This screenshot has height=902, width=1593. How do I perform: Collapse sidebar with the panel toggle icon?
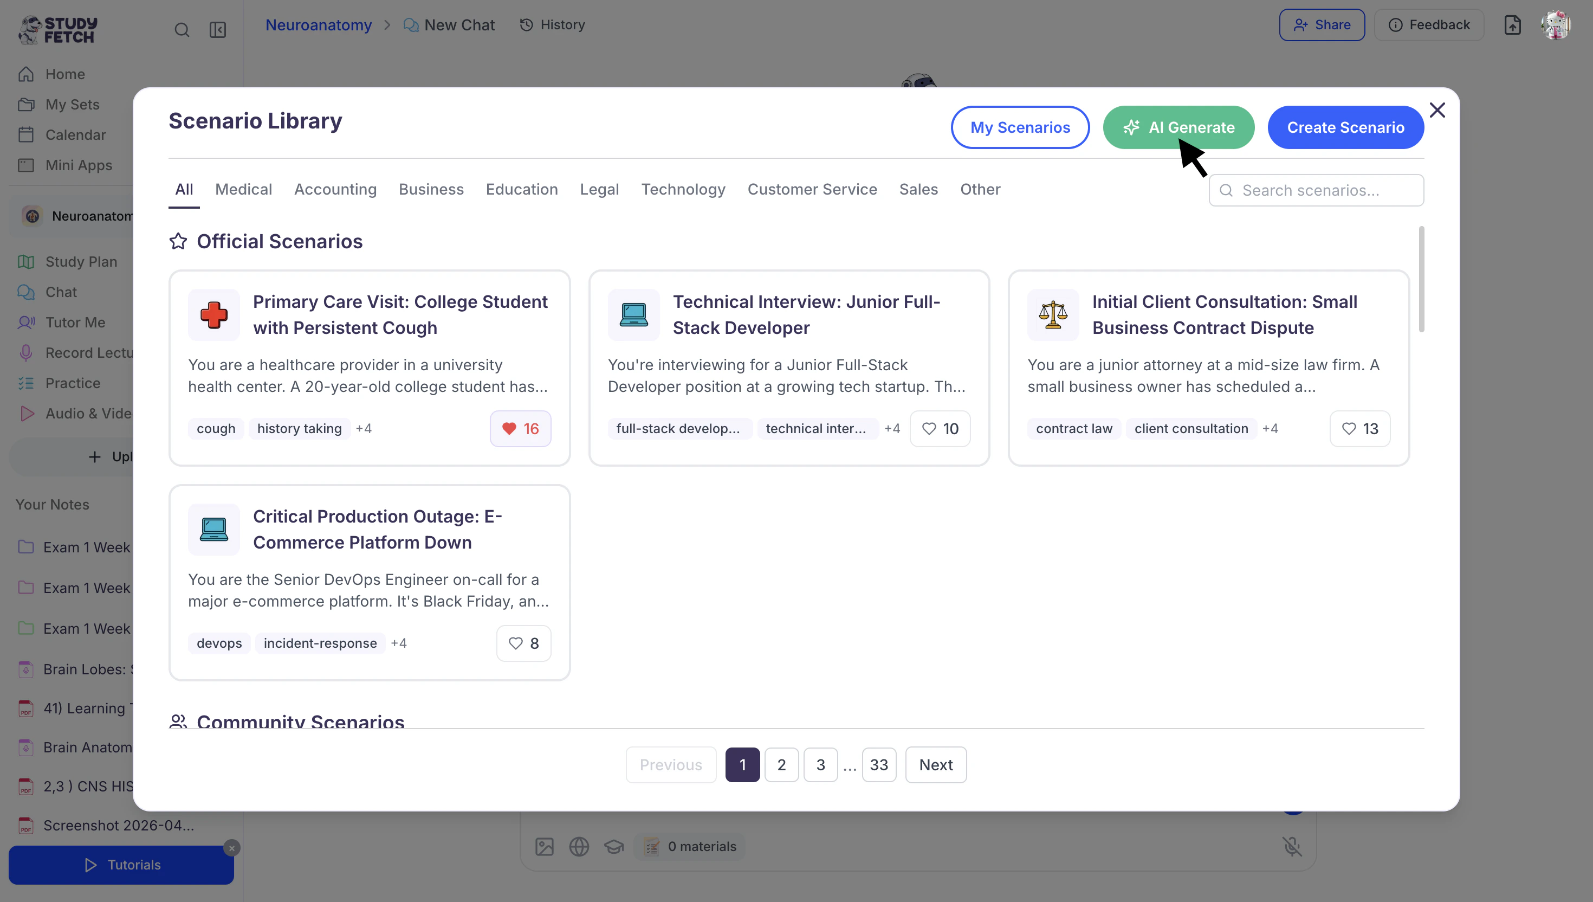217,30
